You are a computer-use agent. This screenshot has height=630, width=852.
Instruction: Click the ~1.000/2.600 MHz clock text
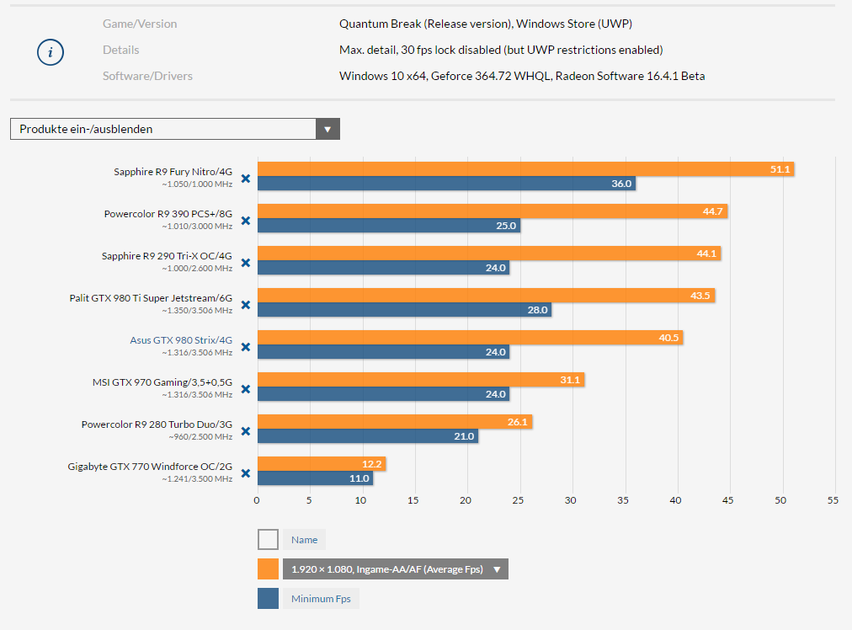(197, 269)
